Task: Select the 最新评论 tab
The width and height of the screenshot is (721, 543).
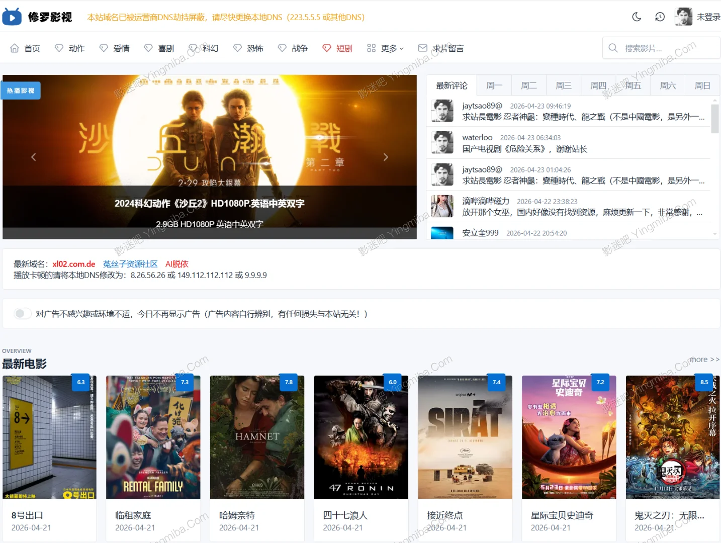Action: [x=452, y=85]
